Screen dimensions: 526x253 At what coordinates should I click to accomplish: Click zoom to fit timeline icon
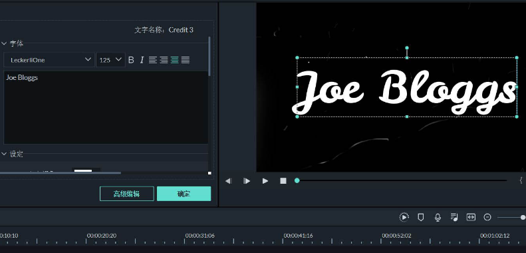[x=471, y=218]
